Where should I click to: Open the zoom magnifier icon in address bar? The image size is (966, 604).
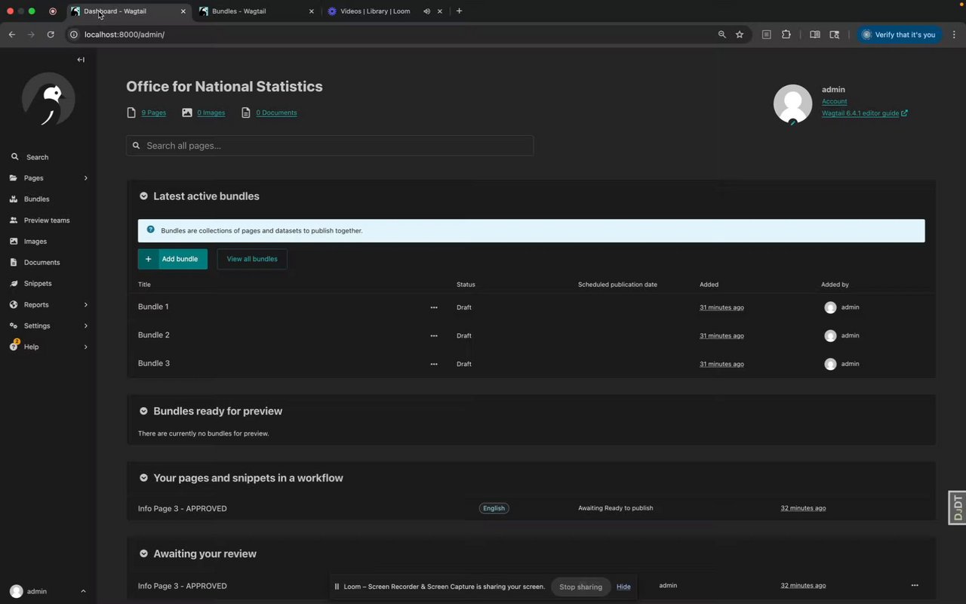coord(721,35)
